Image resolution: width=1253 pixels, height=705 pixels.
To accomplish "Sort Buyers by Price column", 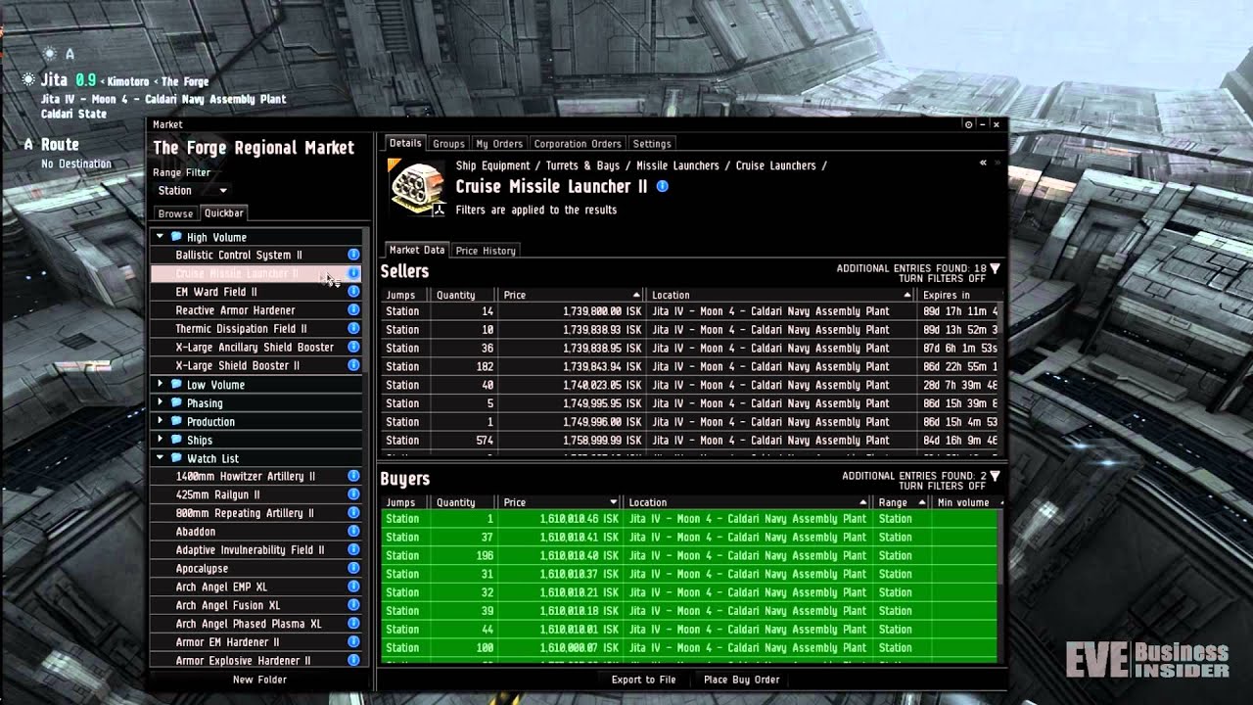I will tap(560, 502).
